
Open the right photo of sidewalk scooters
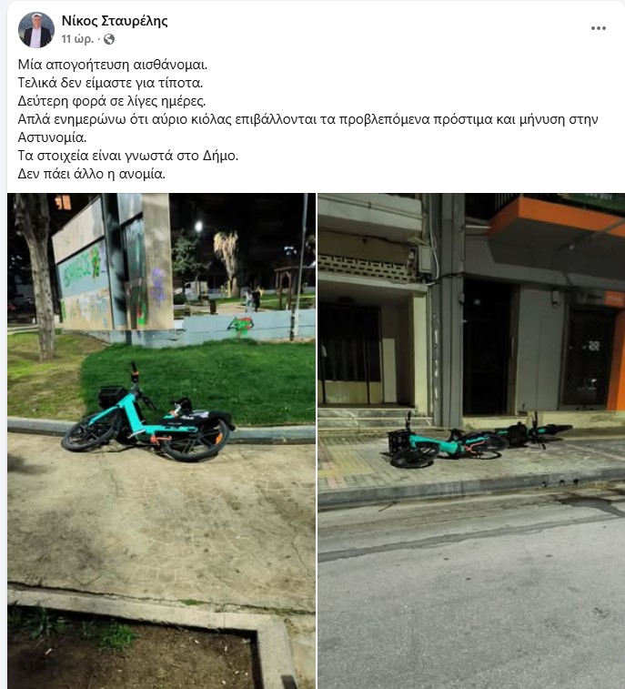[x=471, y=441]
